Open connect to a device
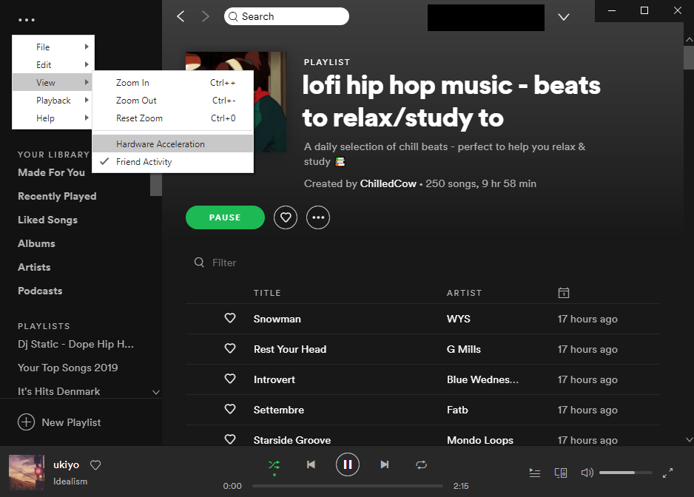This screenshot has height=497, width=694. pos(561,473)
